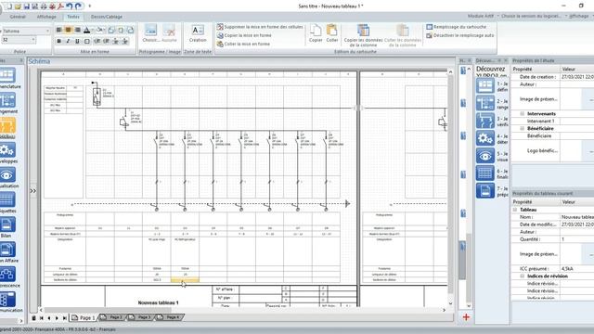Click 'Remplissage du cartouche' option

point(456,27)
